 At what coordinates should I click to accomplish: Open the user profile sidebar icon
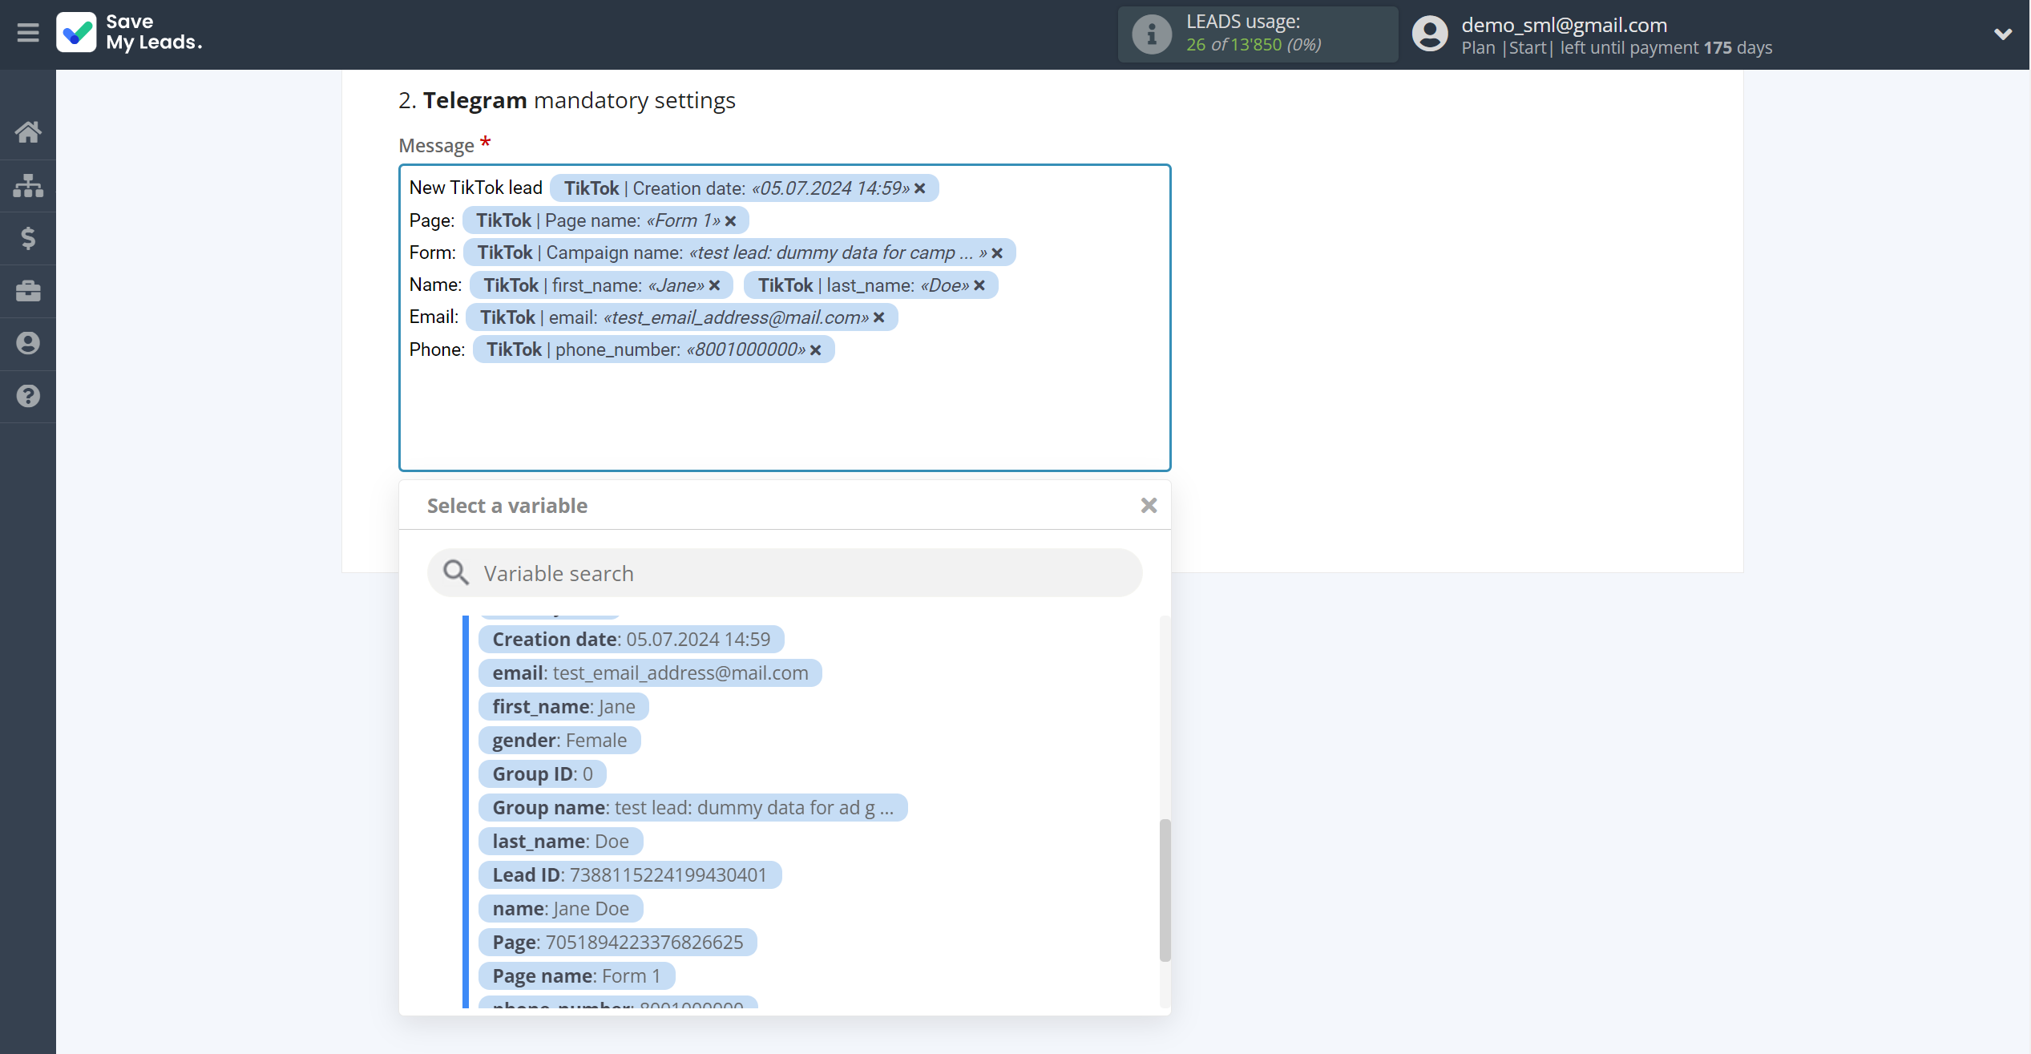[x=28, y=344]
